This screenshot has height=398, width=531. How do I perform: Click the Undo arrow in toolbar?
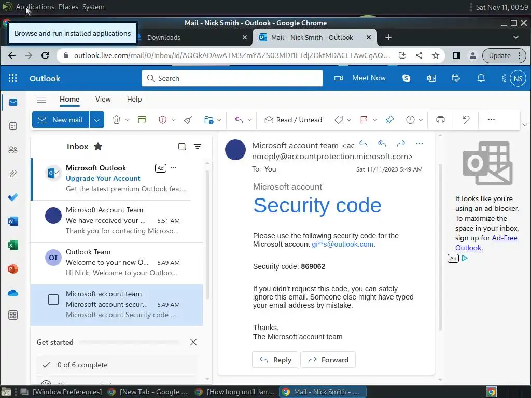pyautogui.click(x=466, y=119)
